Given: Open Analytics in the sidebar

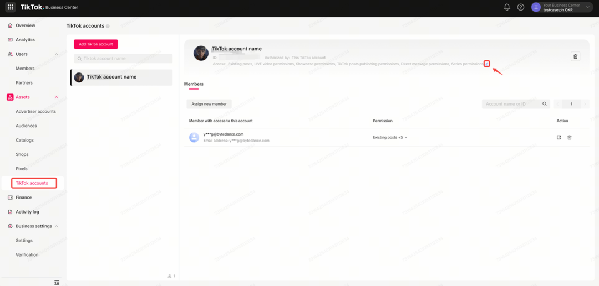Looking at the screenshot, I should point(25,40).
